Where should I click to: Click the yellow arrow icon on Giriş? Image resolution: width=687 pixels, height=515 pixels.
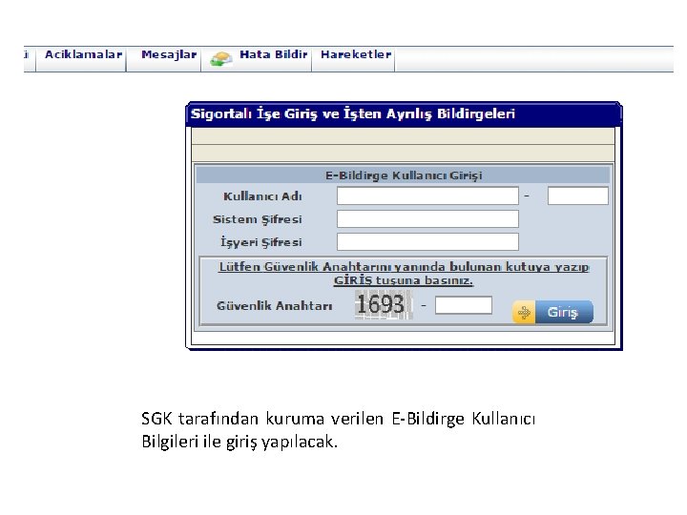(x=524, y=312)
